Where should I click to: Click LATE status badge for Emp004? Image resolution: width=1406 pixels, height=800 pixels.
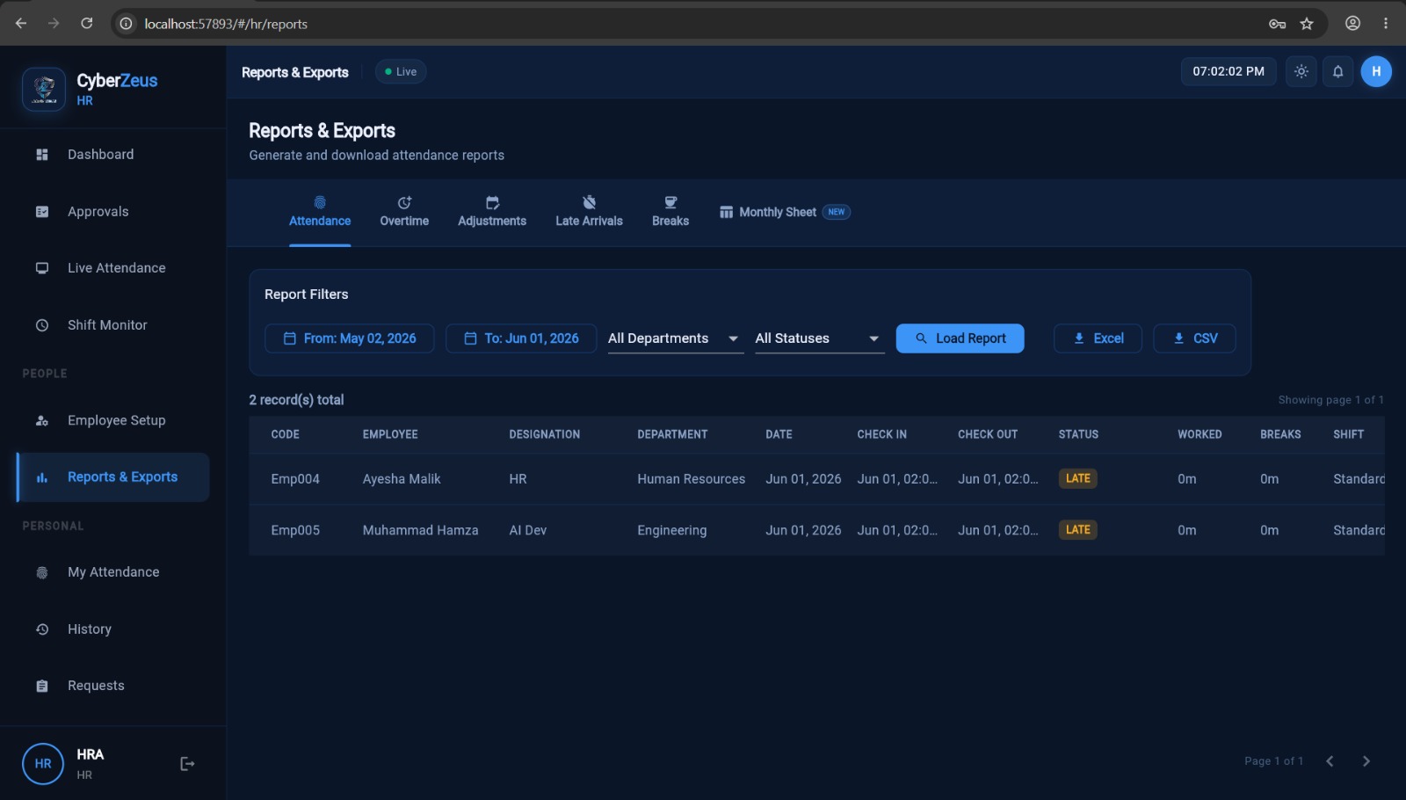point(1077,478)
